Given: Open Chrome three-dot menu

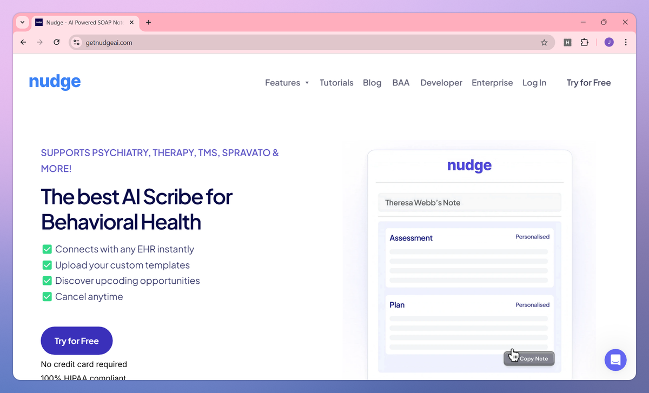Looking at the screenshot, I should (x=626, y=42).
